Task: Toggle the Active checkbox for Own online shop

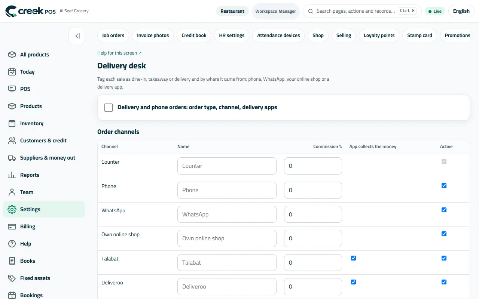Action: tap(444, 234)
